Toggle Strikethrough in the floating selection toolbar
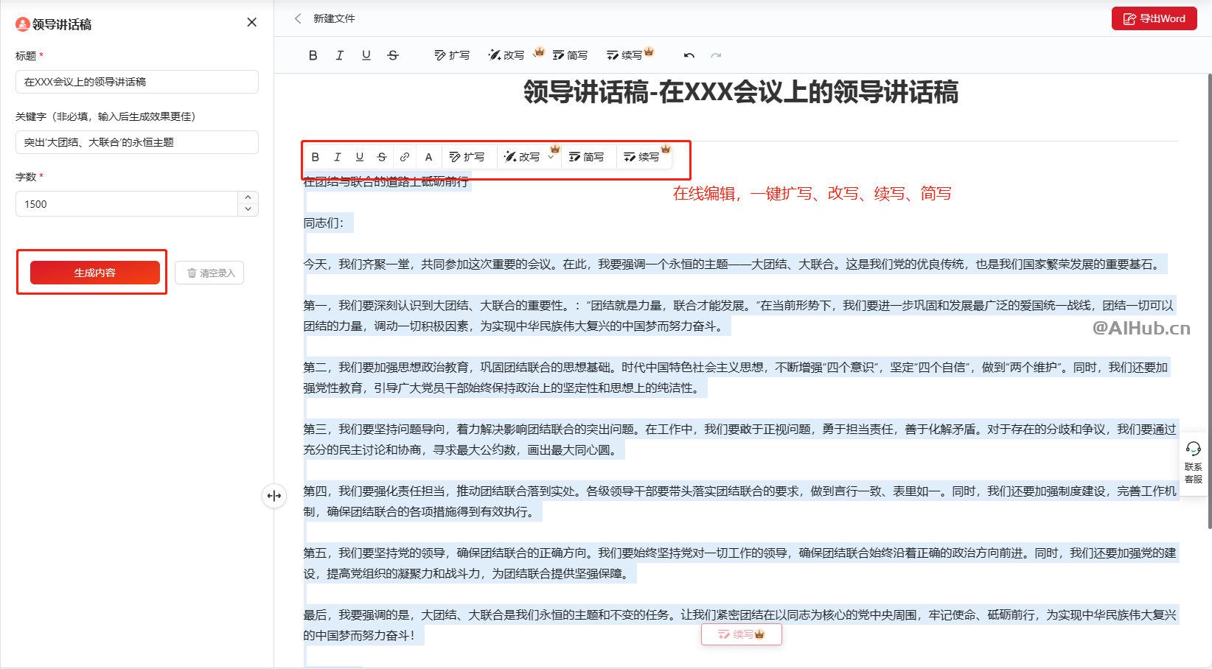This screenshot has height=669, width=1212. [381, 157]
